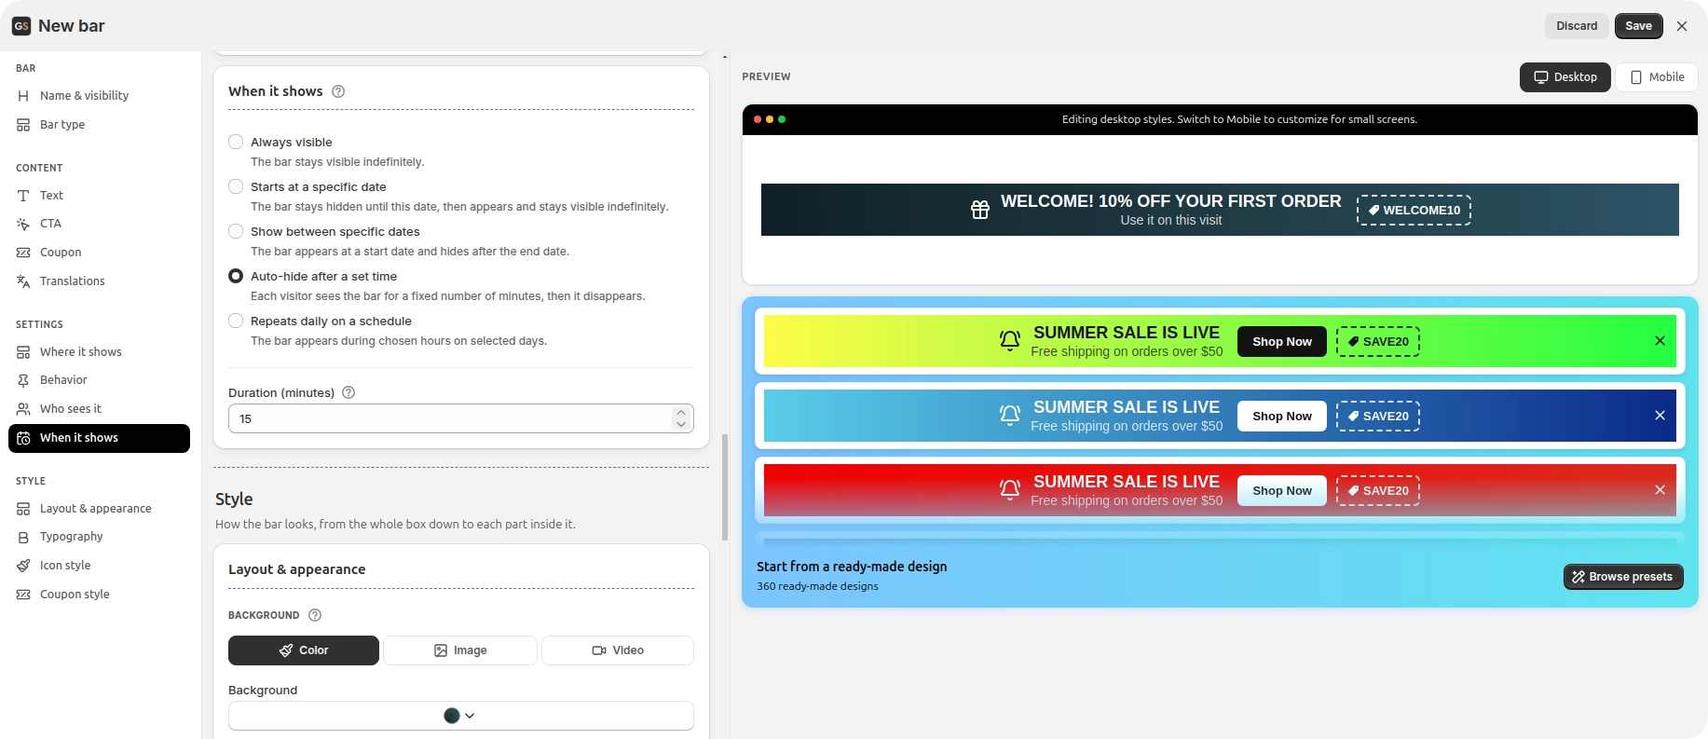Click the SAVE20 coupon in blue preset
Screen dimensions: 1708x739
1378,417
